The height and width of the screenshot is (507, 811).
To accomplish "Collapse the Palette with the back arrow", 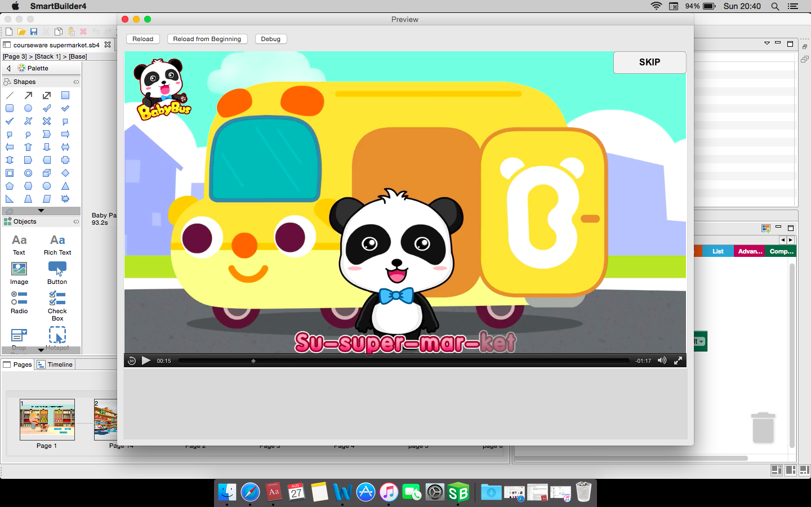I will pos(8,68).
